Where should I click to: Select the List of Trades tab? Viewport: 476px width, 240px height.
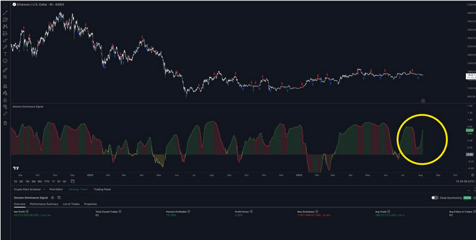[71, 204]
